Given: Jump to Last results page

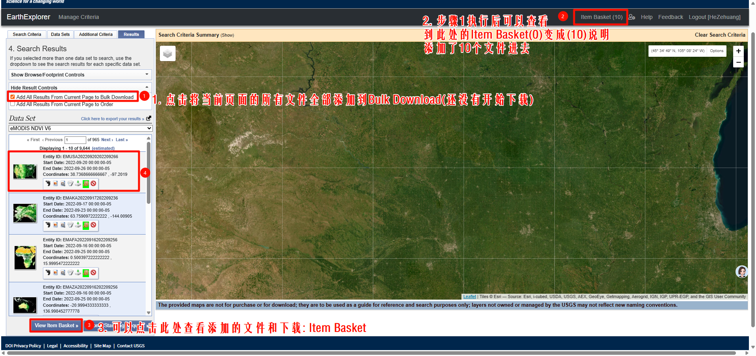Looking at the screenshot, I should point(122,140).
